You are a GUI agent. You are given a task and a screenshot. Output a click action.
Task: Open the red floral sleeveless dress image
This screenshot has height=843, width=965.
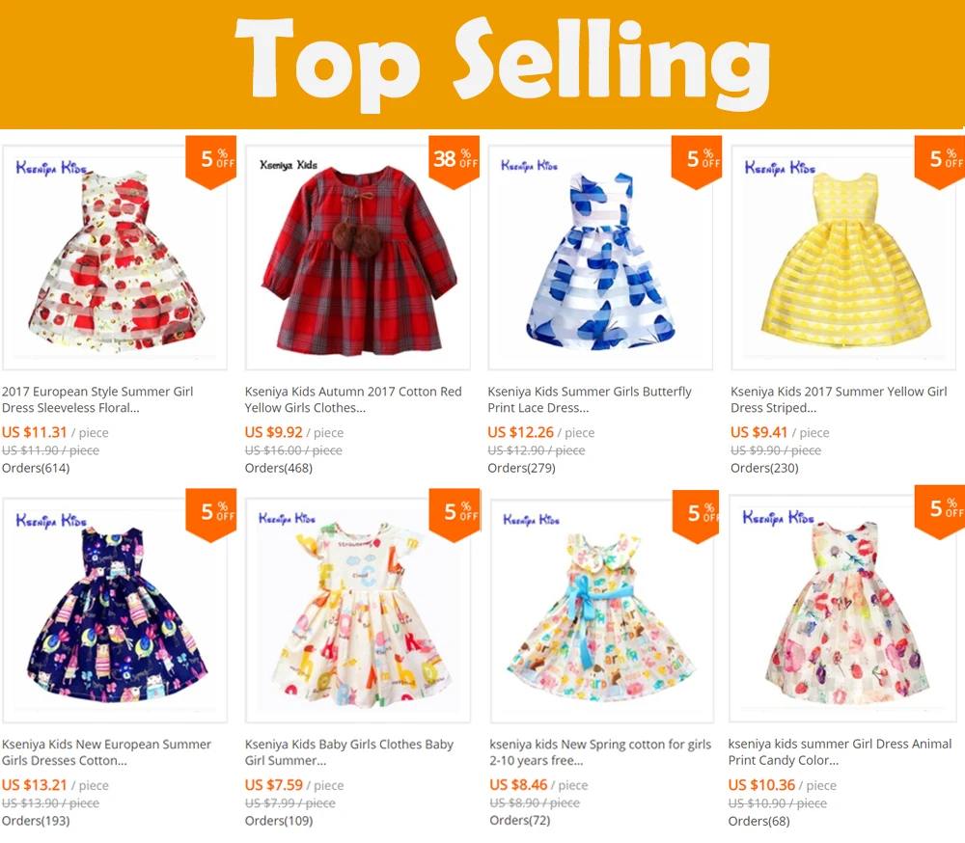115,258
